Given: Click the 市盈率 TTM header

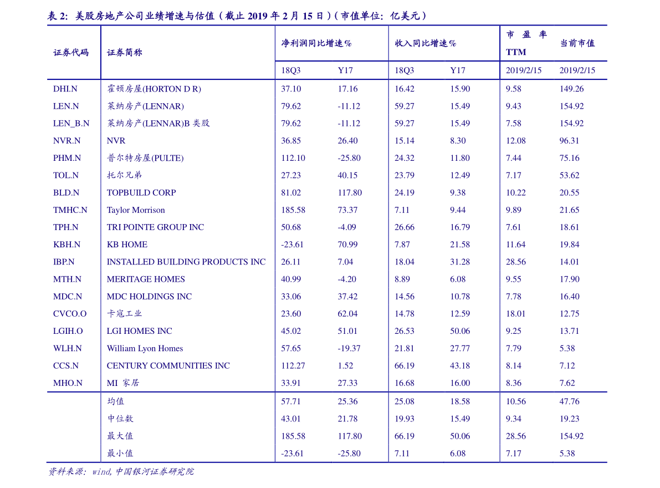Looking at the screenshot, I should pyautogui.click(x=526, y=43).
